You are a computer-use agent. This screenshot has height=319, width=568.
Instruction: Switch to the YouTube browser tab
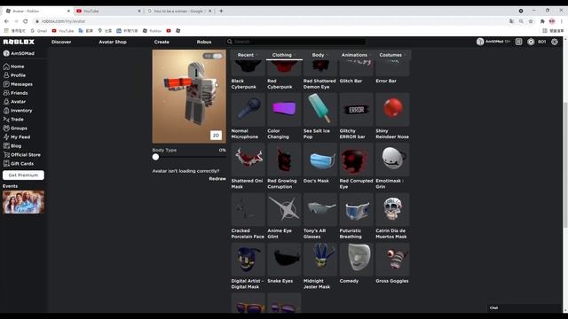click(x=108, y=12)
